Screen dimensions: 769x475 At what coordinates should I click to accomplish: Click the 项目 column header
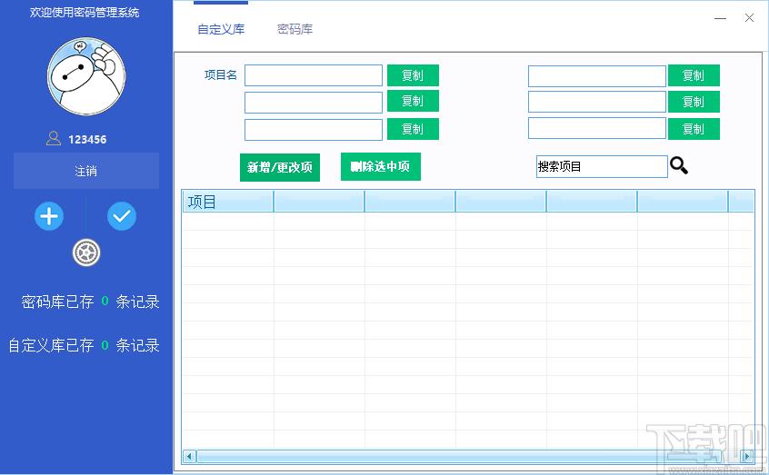click(228, 202)
